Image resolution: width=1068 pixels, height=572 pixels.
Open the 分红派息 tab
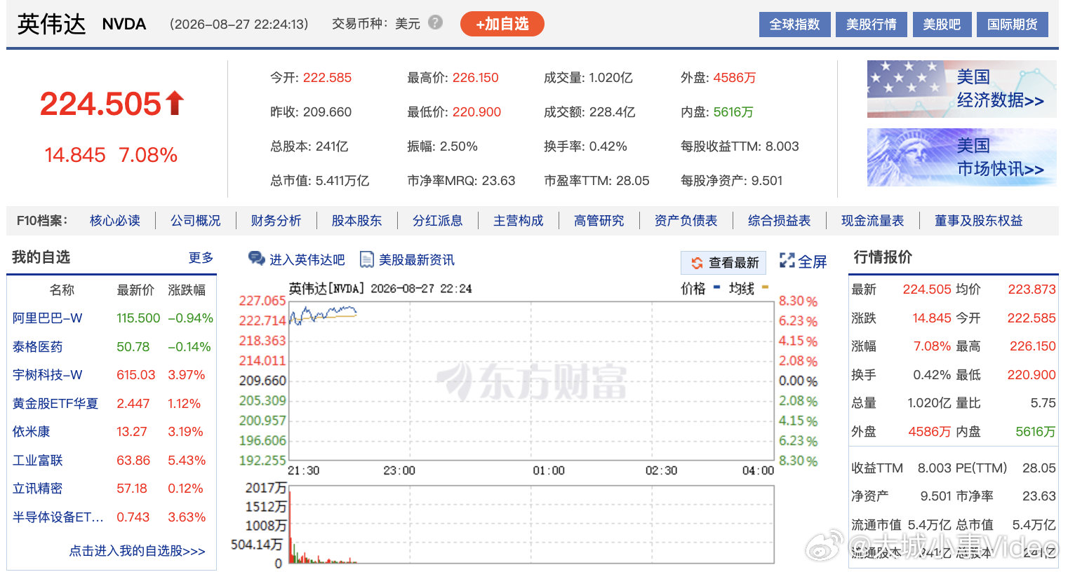pyautogui.click(x=438, y=221)
